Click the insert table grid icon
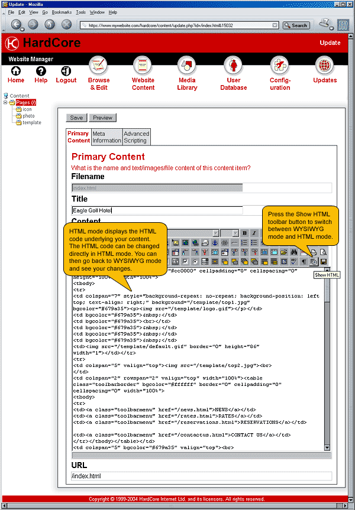This screenshot has height=510, width=355. click(264, 252)
